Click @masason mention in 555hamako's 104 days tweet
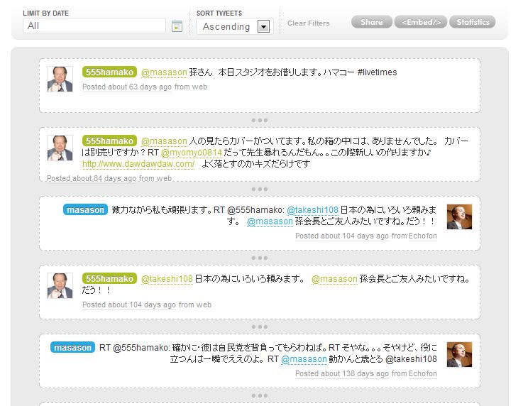The image size is (523, 406). 334,279
